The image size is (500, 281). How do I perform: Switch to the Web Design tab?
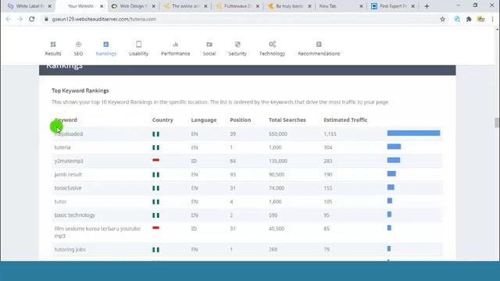point(134,6)
